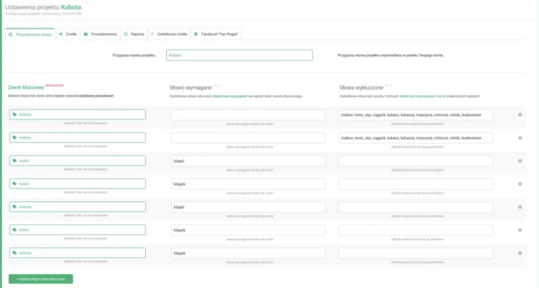Focus empty excluded-words field in kubota klapek row
The image size is (539, 288).
pyautogui.click(x=416, y=253)
